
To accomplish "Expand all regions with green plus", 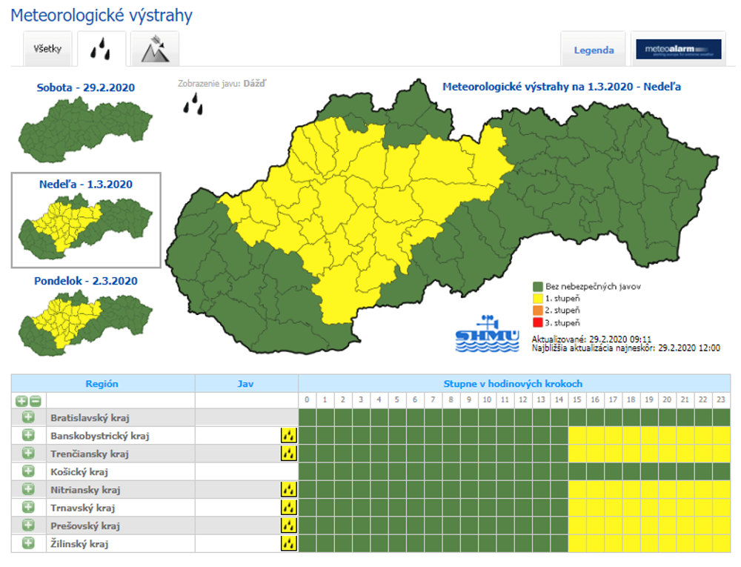I will [21, 401].
